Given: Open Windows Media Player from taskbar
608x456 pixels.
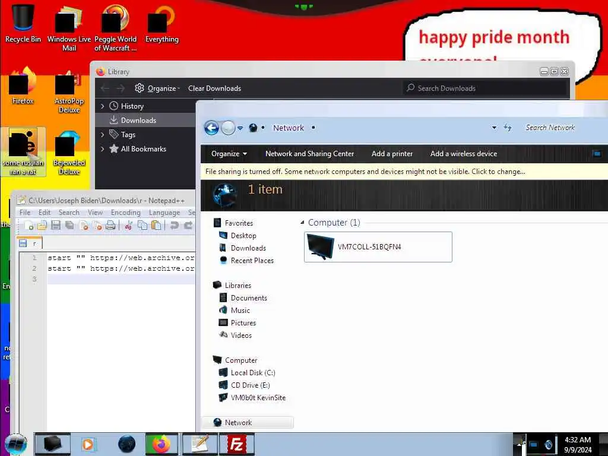Looking at the screenshot, I should pyautogui.click(x=88, y=444).
